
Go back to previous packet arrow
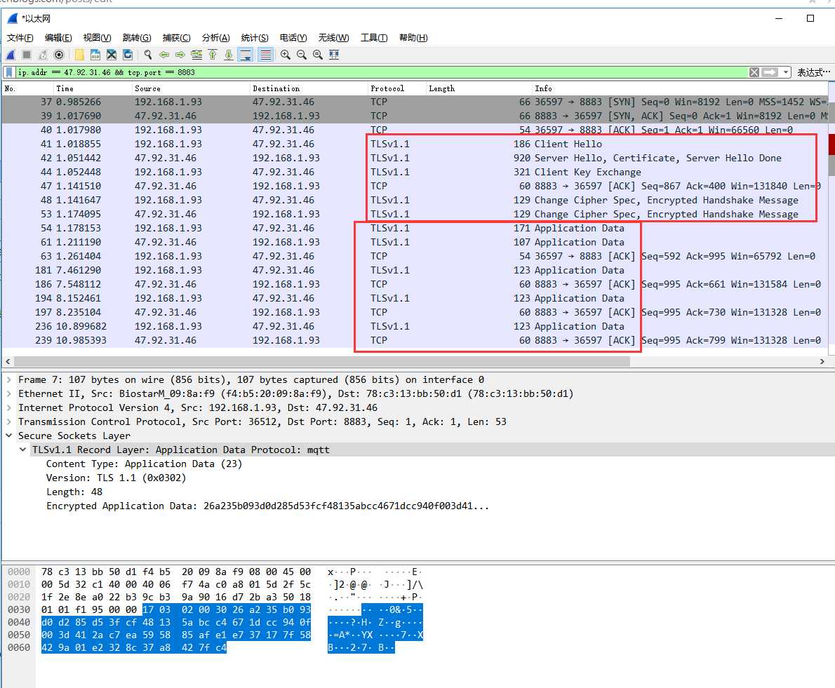(x=164, y=55)
